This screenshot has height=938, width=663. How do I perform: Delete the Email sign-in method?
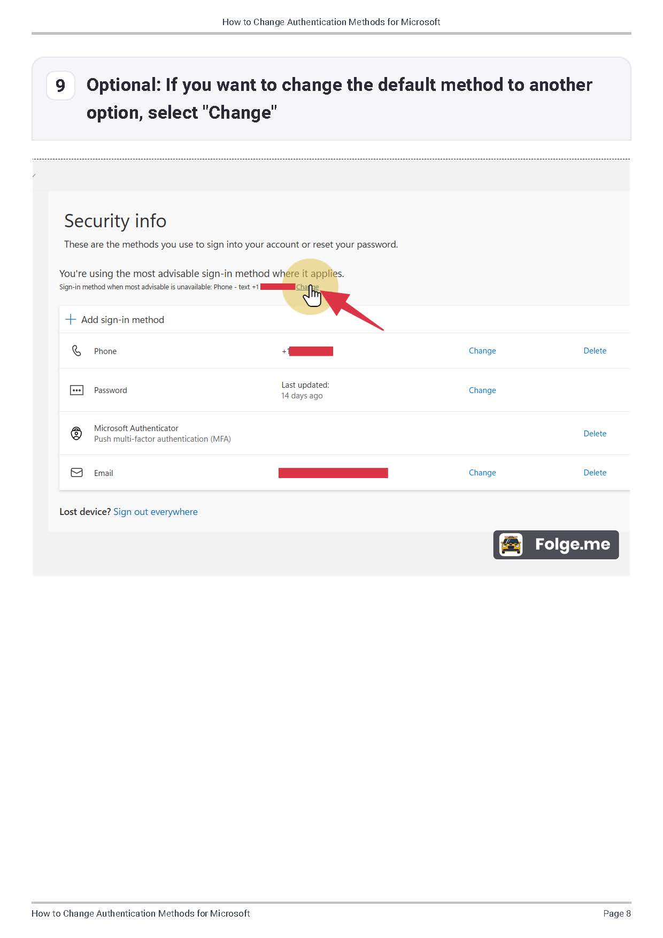pyautogui.click(x=595, y=473)
